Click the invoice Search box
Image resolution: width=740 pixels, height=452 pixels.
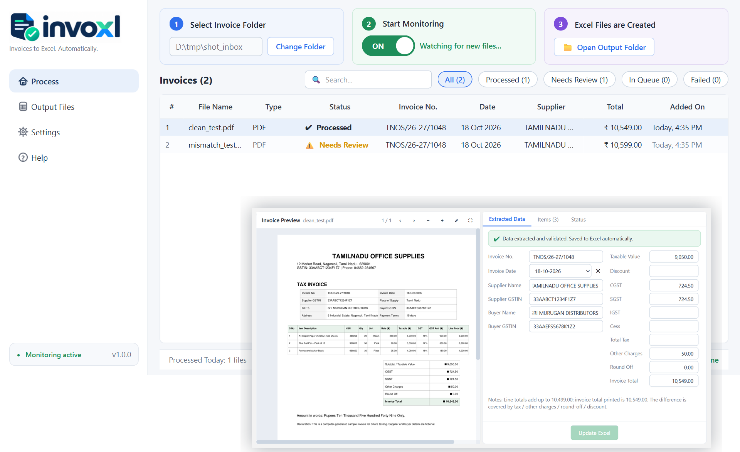(368, 80)
